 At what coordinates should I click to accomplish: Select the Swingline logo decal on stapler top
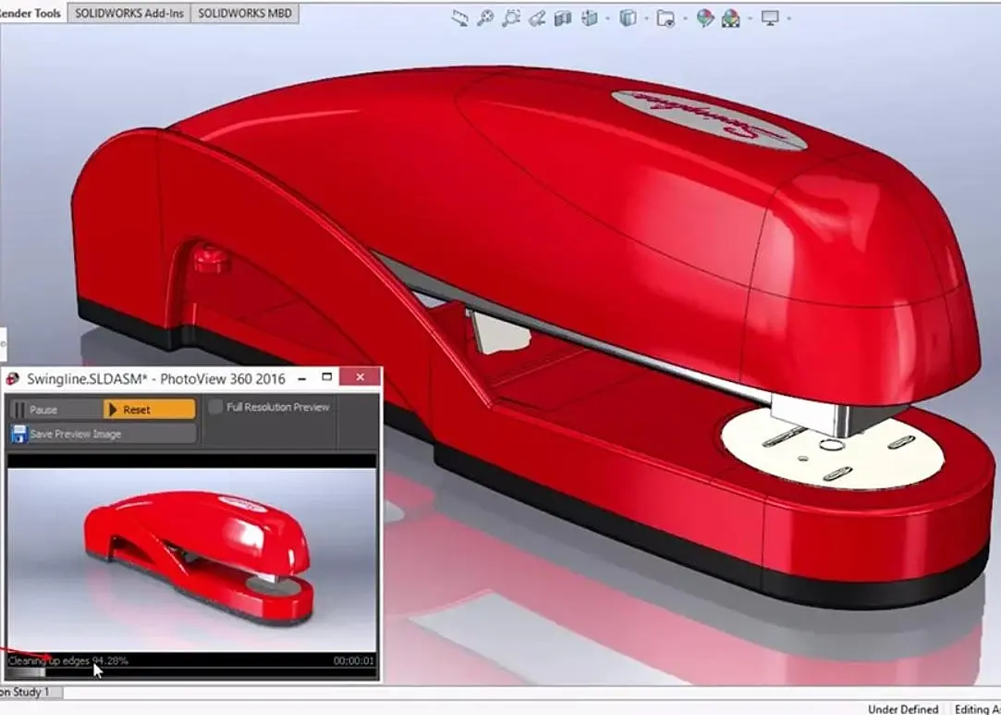709,118
